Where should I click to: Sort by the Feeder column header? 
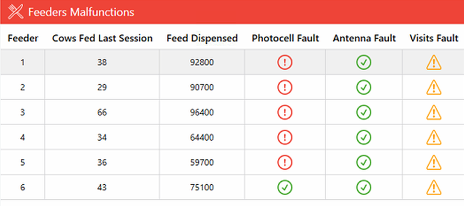[23, 38]
